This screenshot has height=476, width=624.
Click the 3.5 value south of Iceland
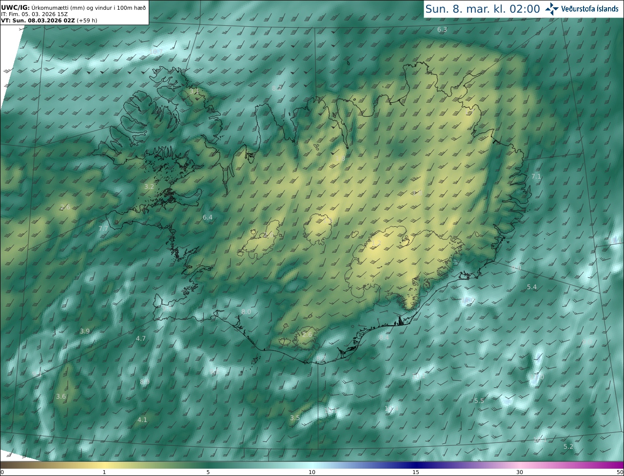click(x=295, y=418)
